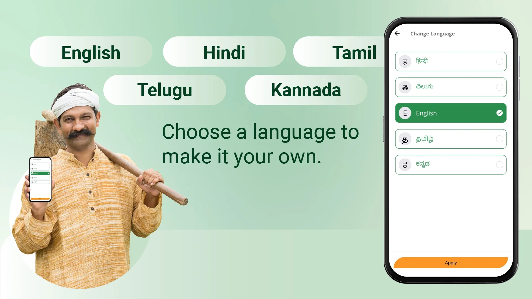Select the Telugu radio button option
The image size is (532, 299).
coord(500,87)
